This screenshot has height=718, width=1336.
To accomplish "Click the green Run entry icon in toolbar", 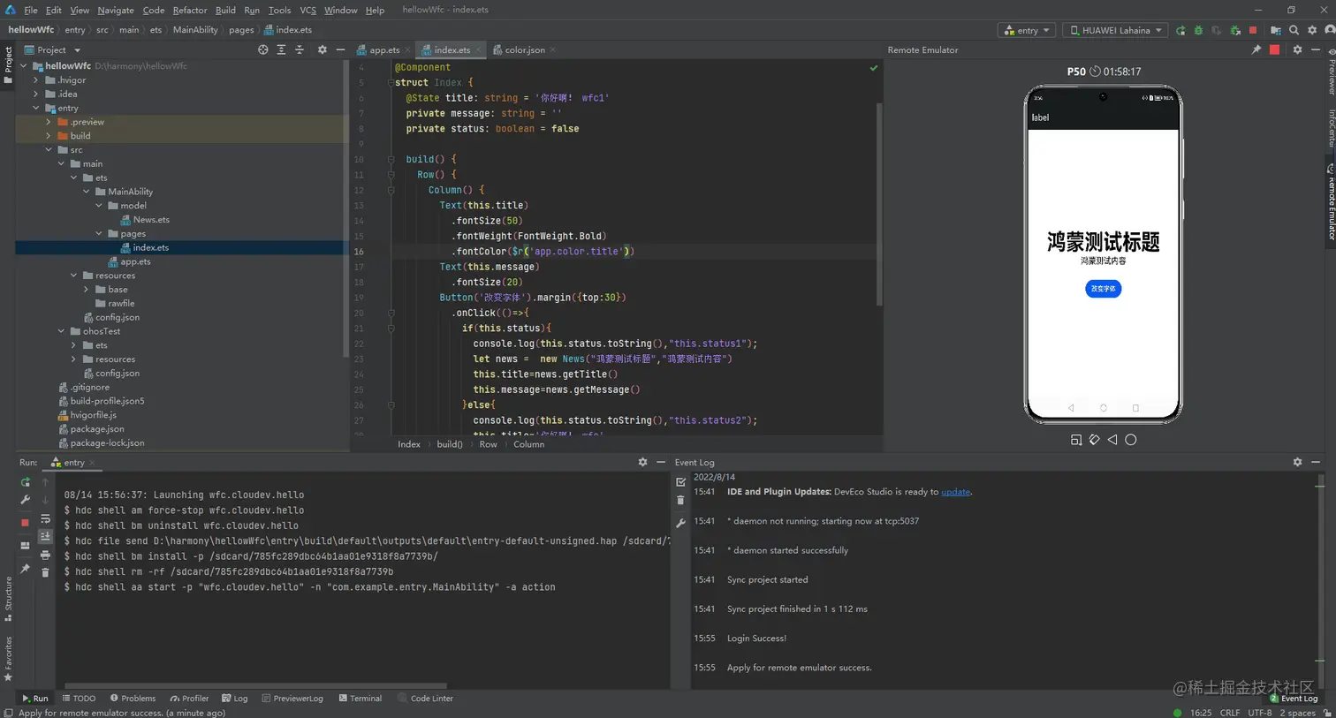I will (x=1180, y=30).
